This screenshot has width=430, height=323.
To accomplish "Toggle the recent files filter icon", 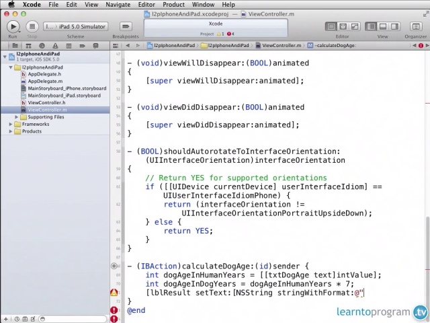I will click(x=17, y=319).
